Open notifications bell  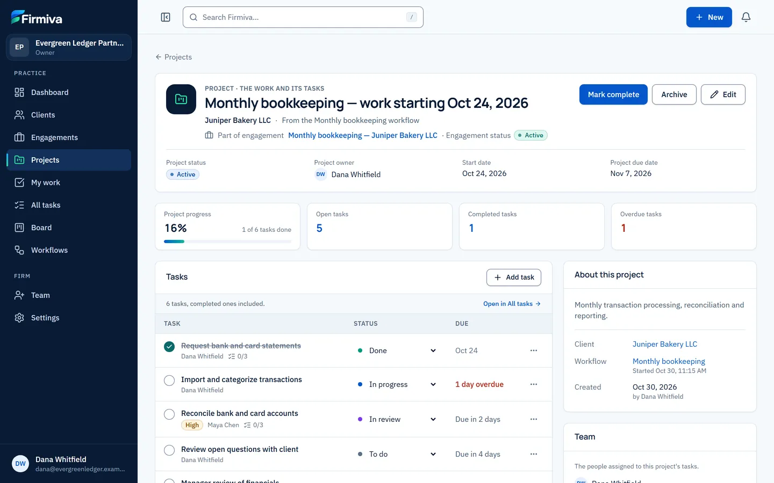click(746, 17)
